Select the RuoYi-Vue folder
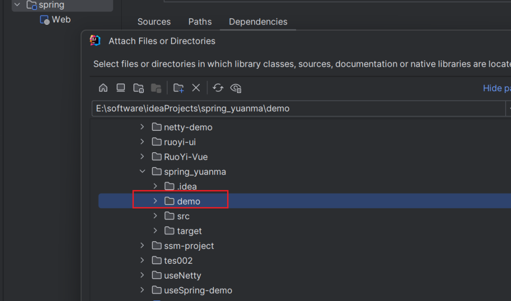This screenshot has height=301, width=511. [186, 157]
